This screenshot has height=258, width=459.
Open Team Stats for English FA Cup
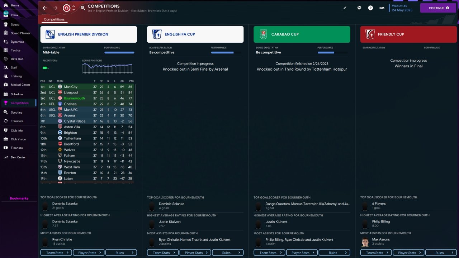click(163, 253)
